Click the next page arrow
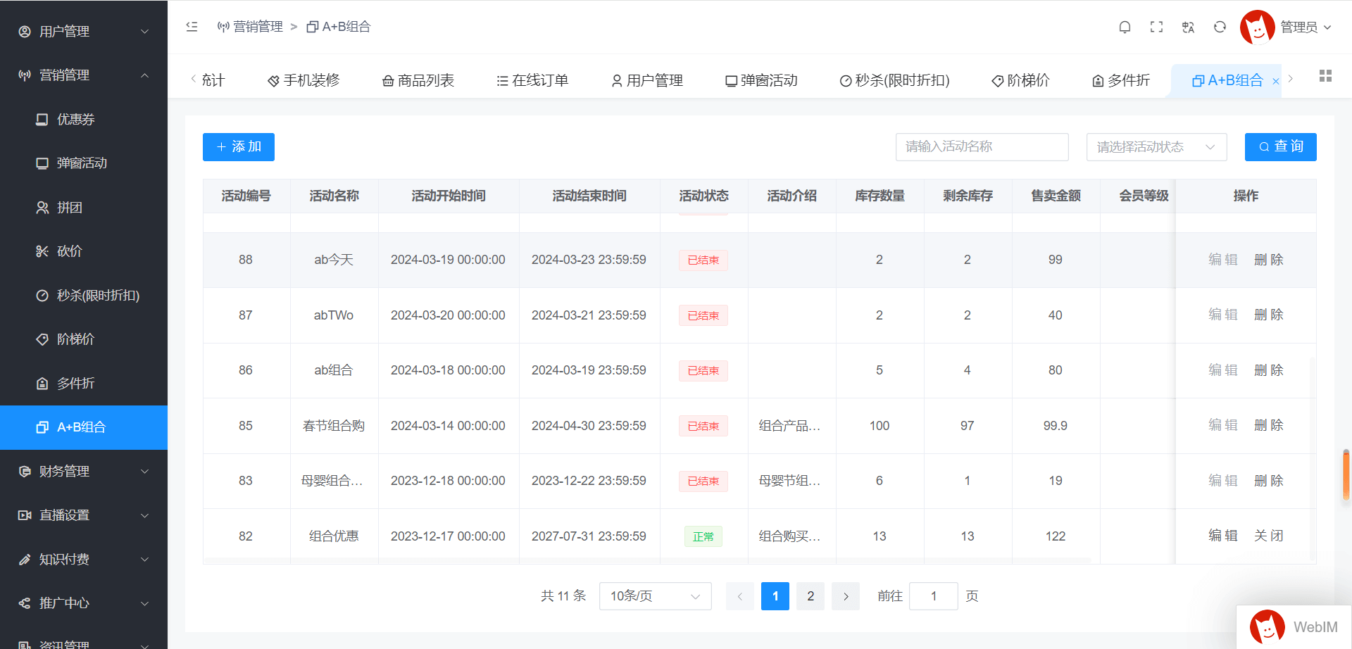Image resolution: width=1352 pixels, height=649 pixels. 846,596
